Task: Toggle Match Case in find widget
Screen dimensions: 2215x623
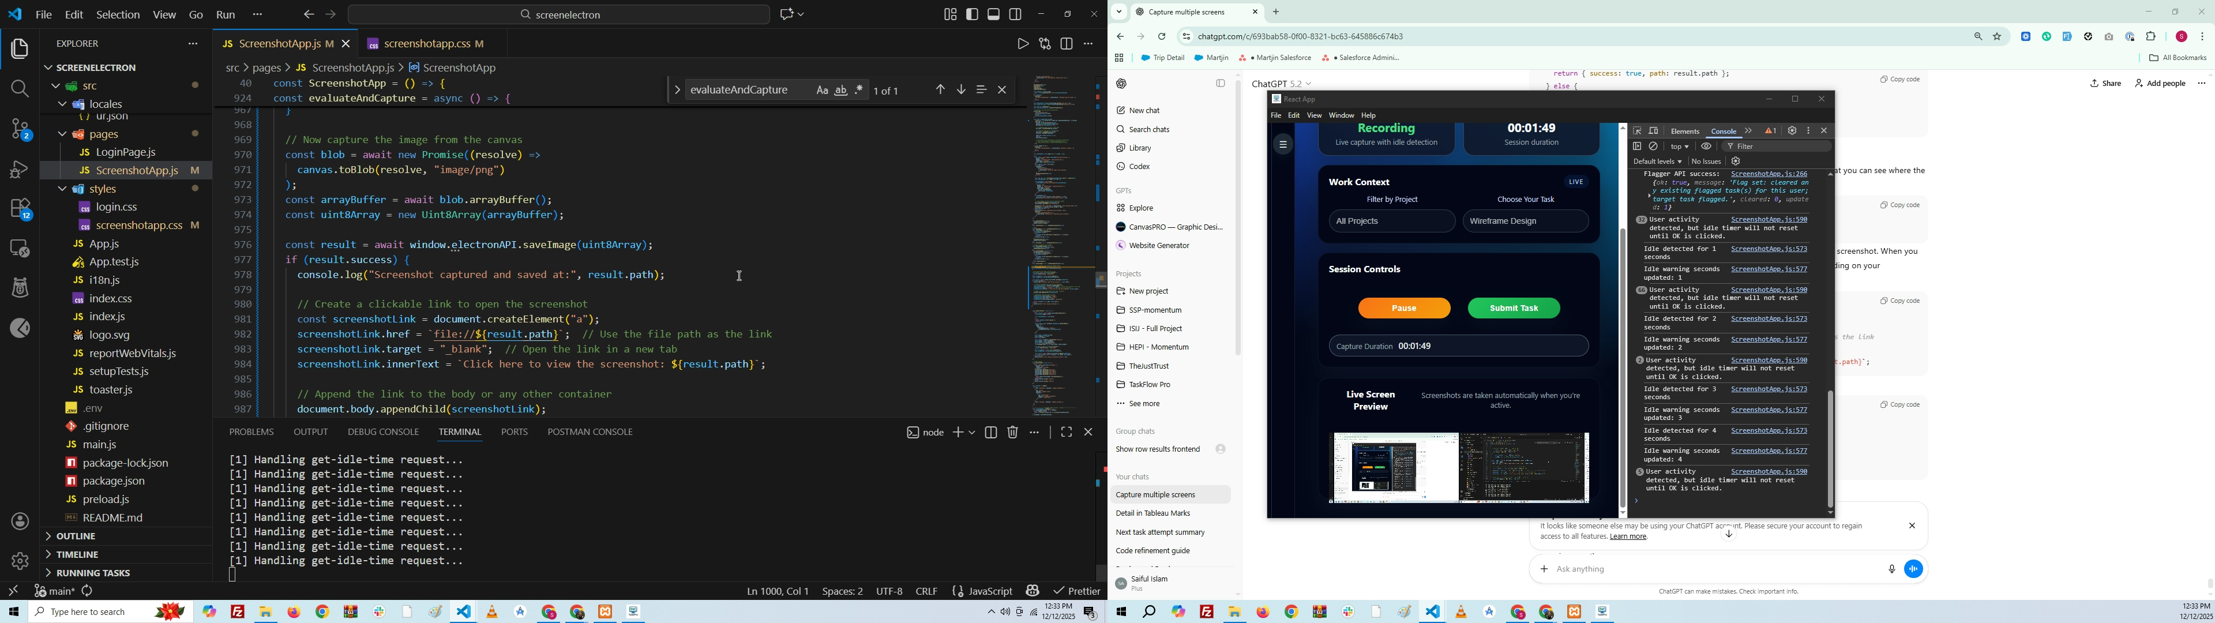Action: [x=822, y=91]
